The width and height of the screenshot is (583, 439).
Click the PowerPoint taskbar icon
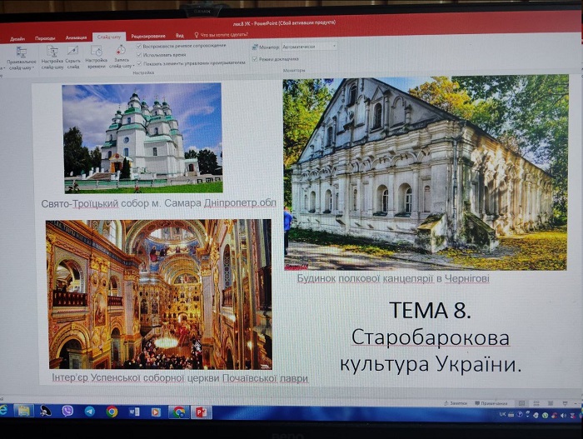coord(201,412)
